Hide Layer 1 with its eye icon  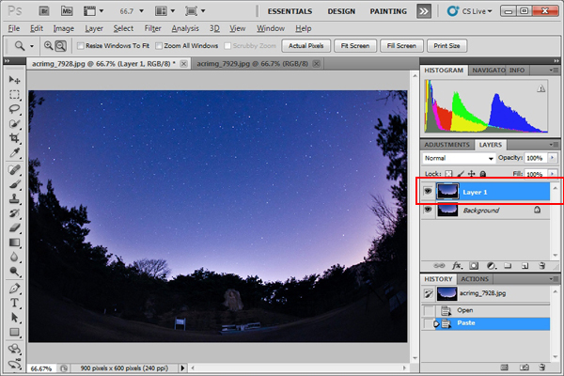[x=428, y=191]
